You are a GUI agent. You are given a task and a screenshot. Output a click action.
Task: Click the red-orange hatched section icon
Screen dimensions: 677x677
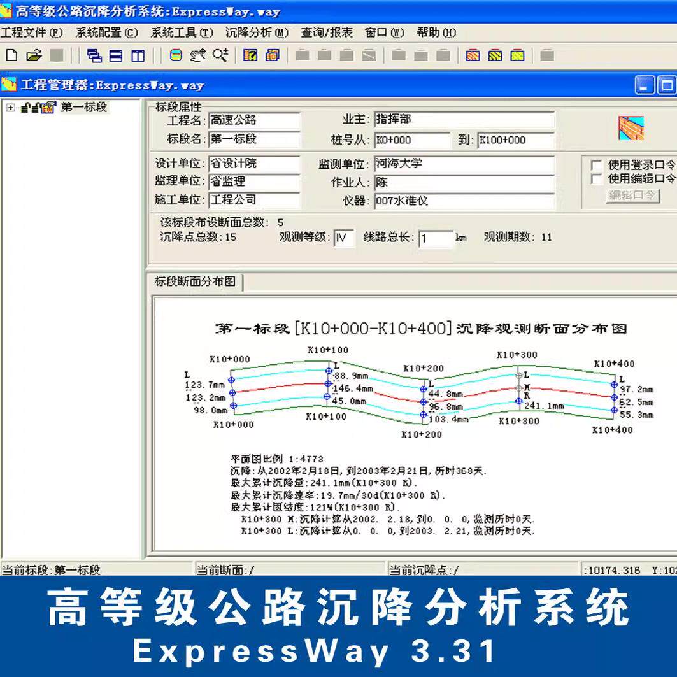coord(473,55)
